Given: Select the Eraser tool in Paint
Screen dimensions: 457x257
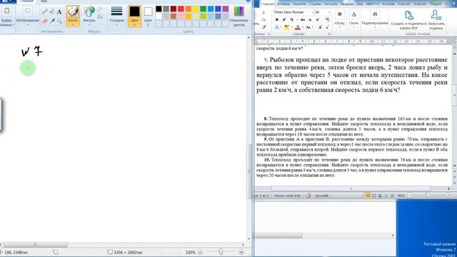Looking at the screenshot, I should pos(44,21).
